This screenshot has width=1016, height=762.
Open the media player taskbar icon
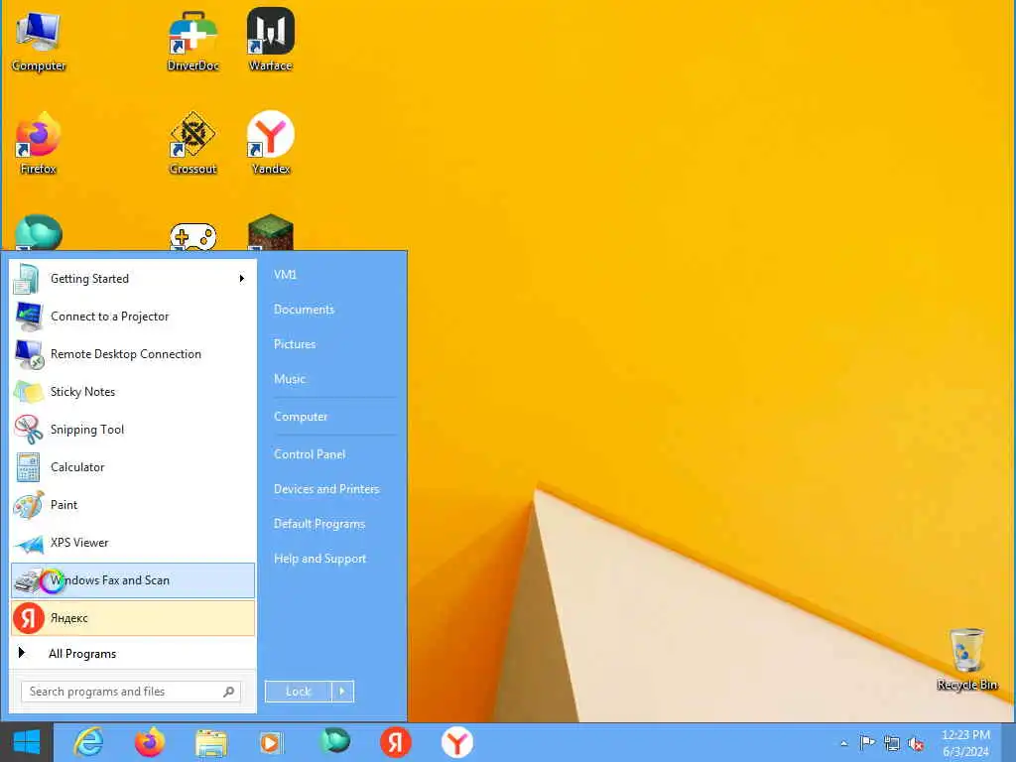(x=272, y=742)
